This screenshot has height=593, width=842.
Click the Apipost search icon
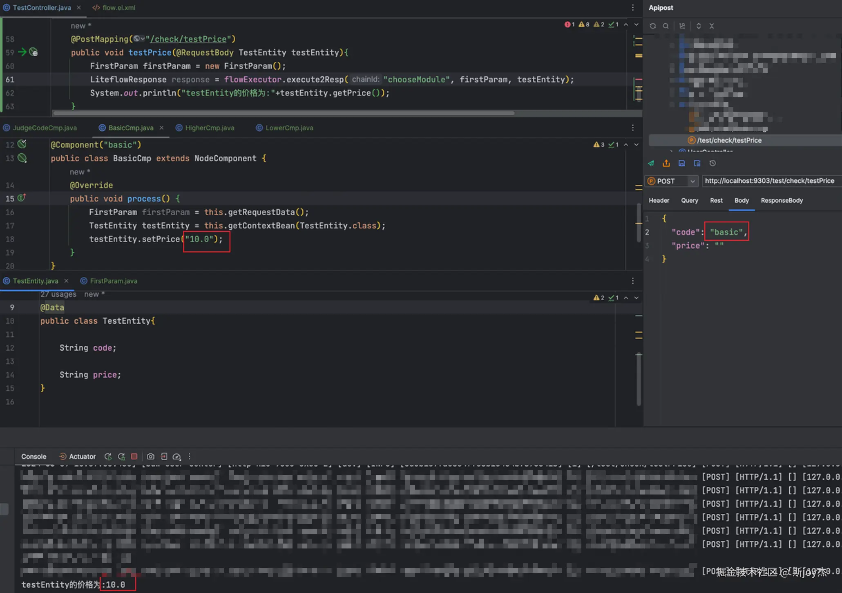point(666,26)
